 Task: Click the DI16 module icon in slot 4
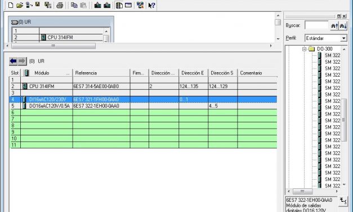(24, 99)
